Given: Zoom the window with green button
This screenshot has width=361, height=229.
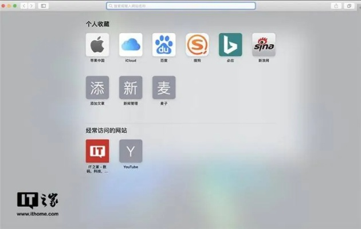Looking at the screenshot, I should pyautogui.click(x=15, y=6).
